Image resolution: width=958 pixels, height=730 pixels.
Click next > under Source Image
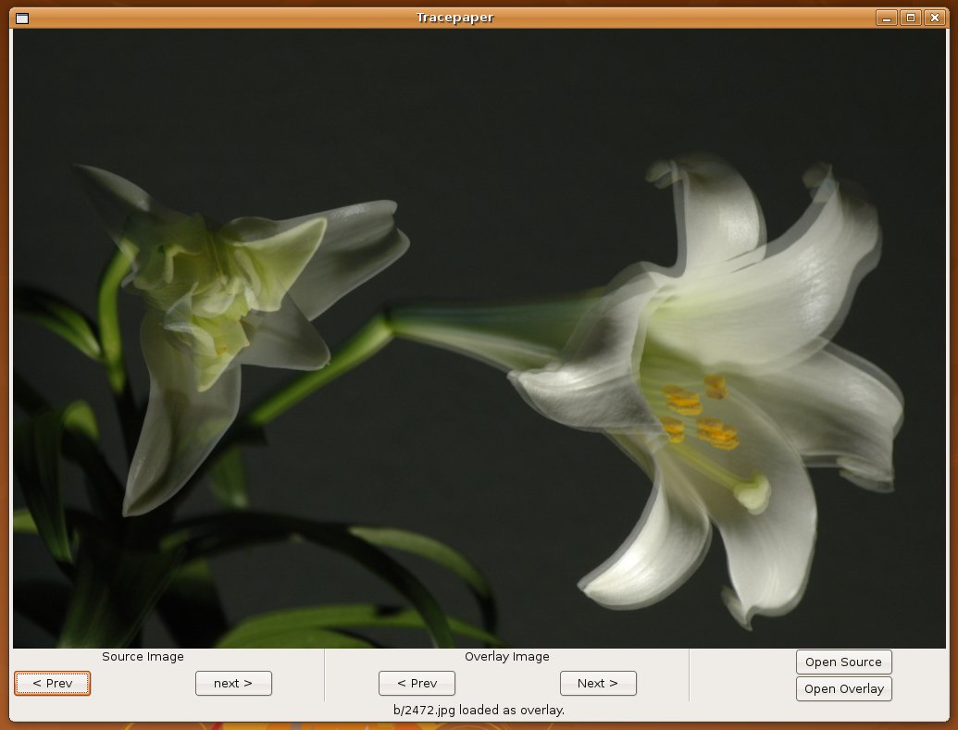pos(233,683)
